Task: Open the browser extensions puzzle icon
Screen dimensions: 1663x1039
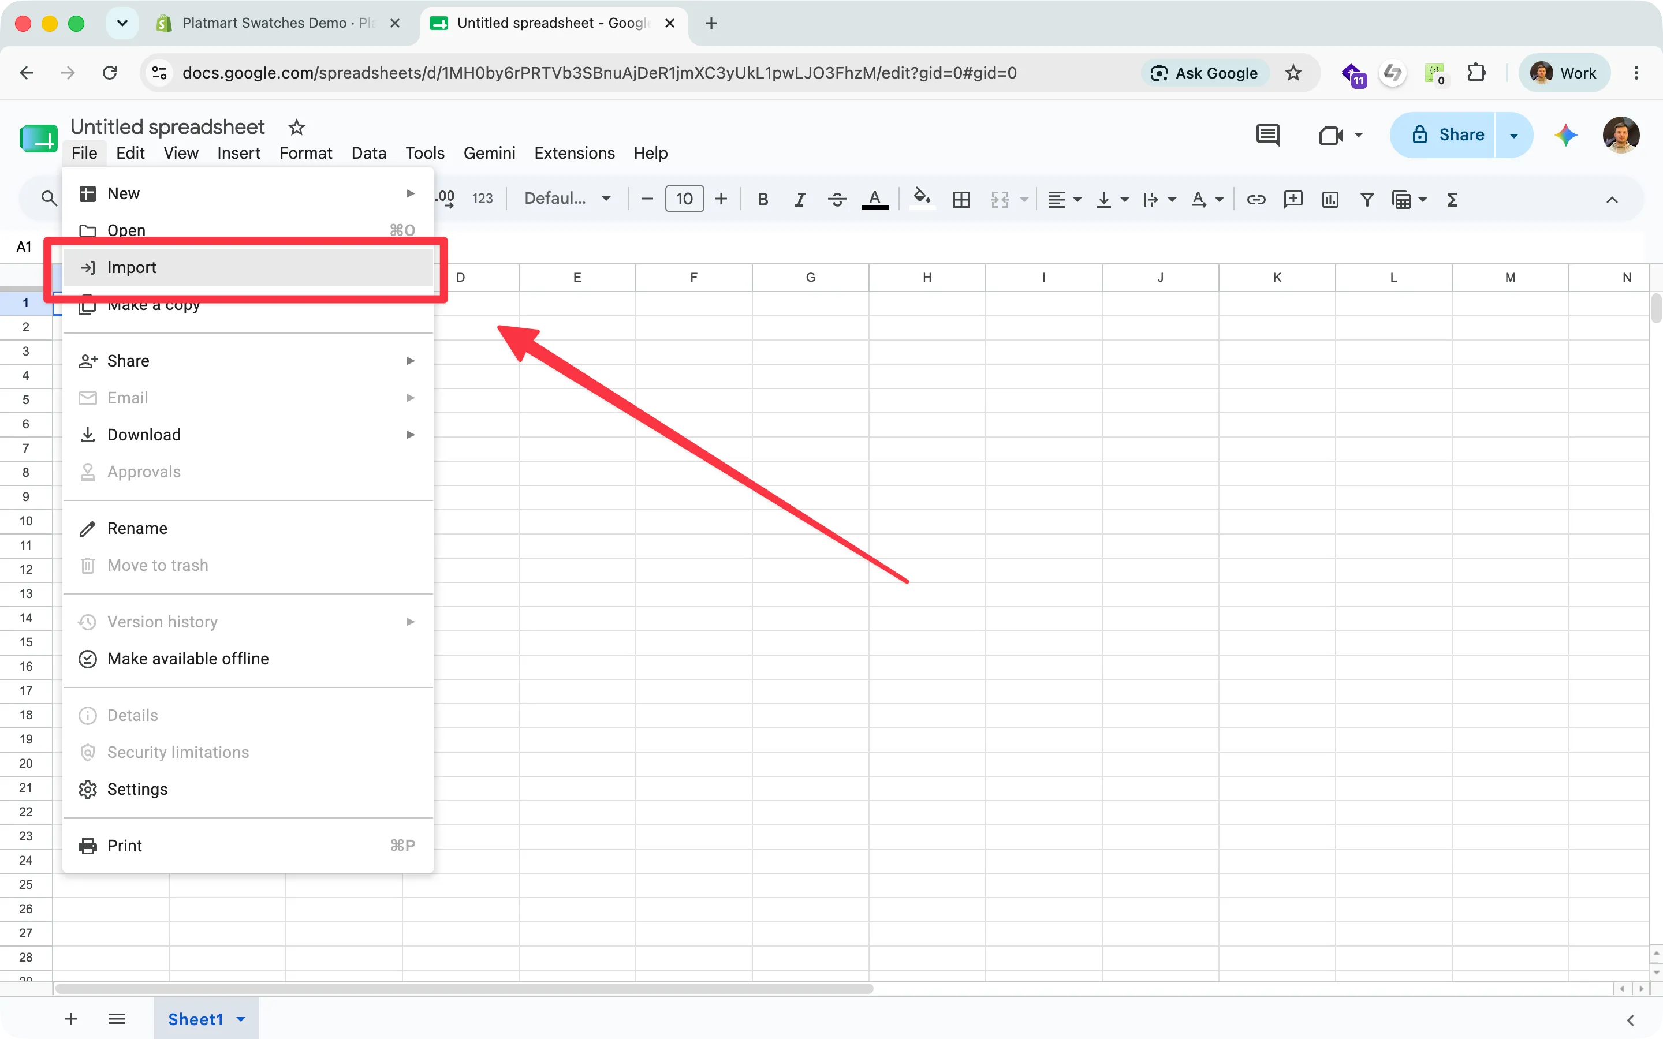Action: [x=1476, y=73]
